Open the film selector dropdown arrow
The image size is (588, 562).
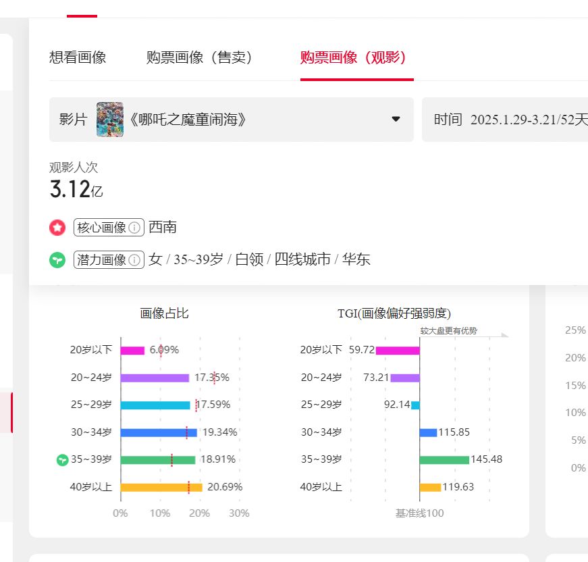click(396, 120)
